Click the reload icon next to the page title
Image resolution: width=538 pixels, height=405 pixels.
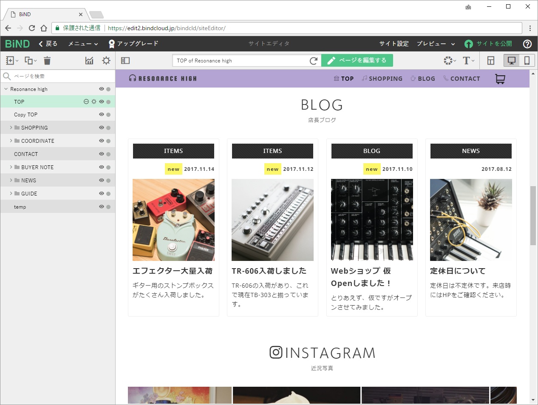click(x=314, y=60)
